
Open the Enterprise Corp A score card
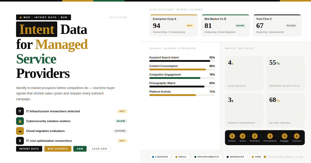[x=174, y=26]
